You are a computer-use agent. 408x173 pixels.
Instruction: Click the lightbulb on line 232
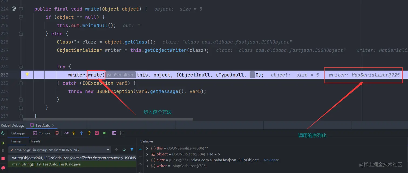point(27,74)
